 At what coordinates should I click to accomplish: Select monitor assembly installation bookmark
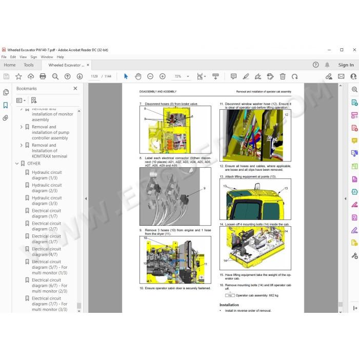tap(52, 114)
